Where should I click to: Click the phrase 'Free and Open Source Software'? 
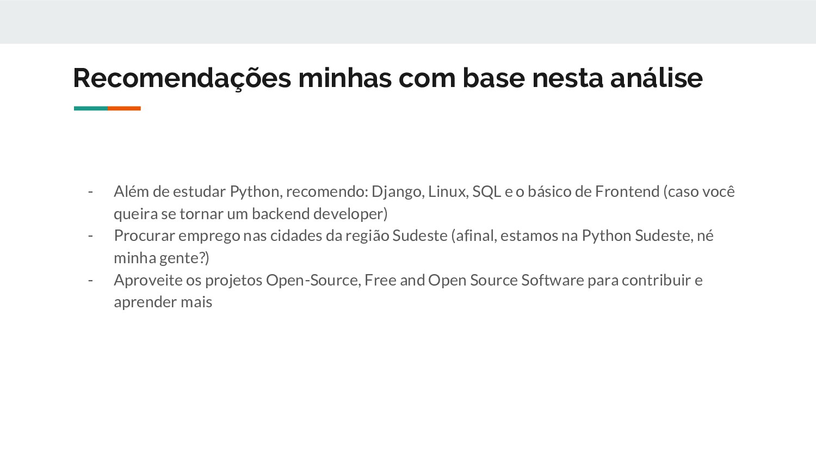tap(474, 280)
